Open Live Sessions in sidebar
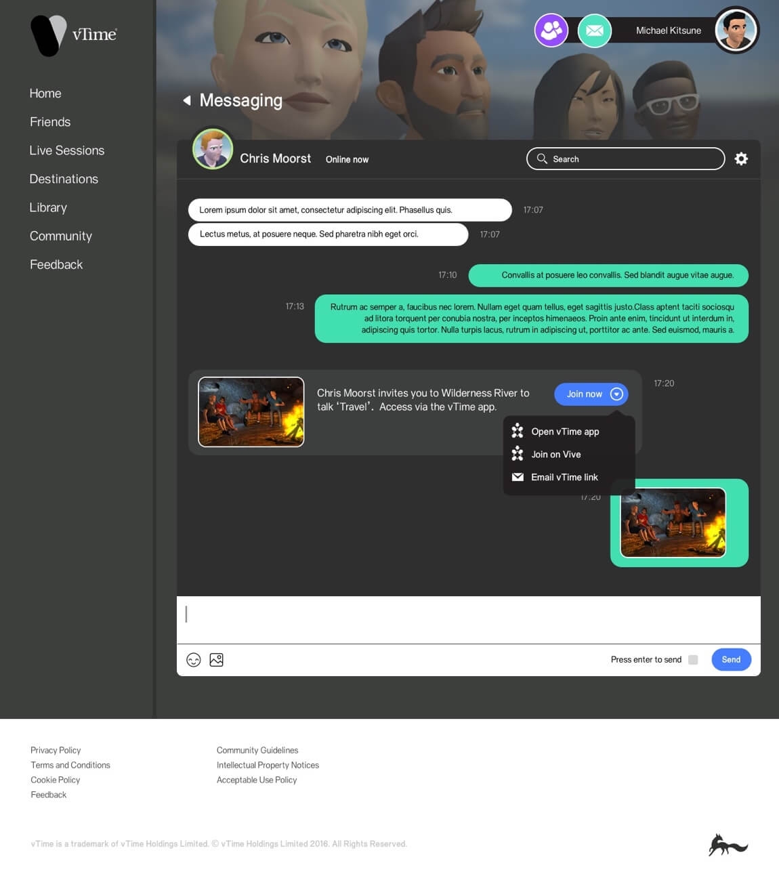 (x=67, y=150)
